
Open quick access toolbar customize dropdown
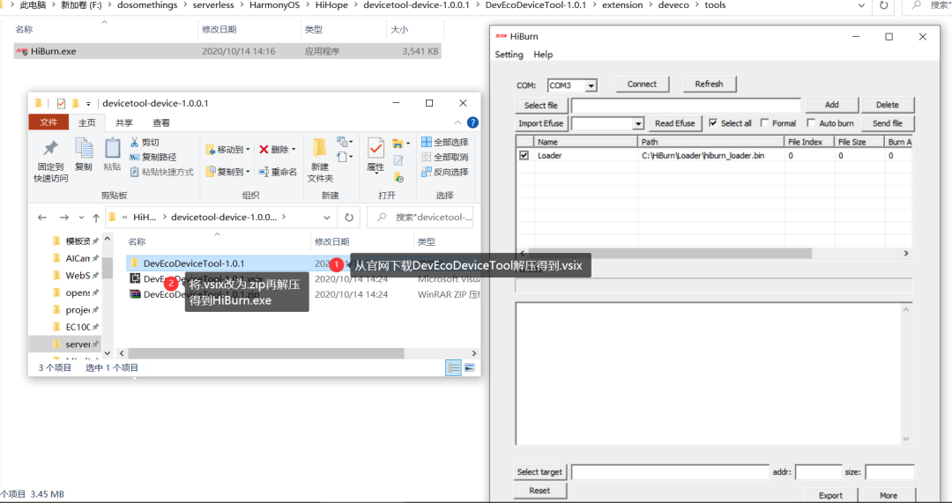tap(88, 104)
